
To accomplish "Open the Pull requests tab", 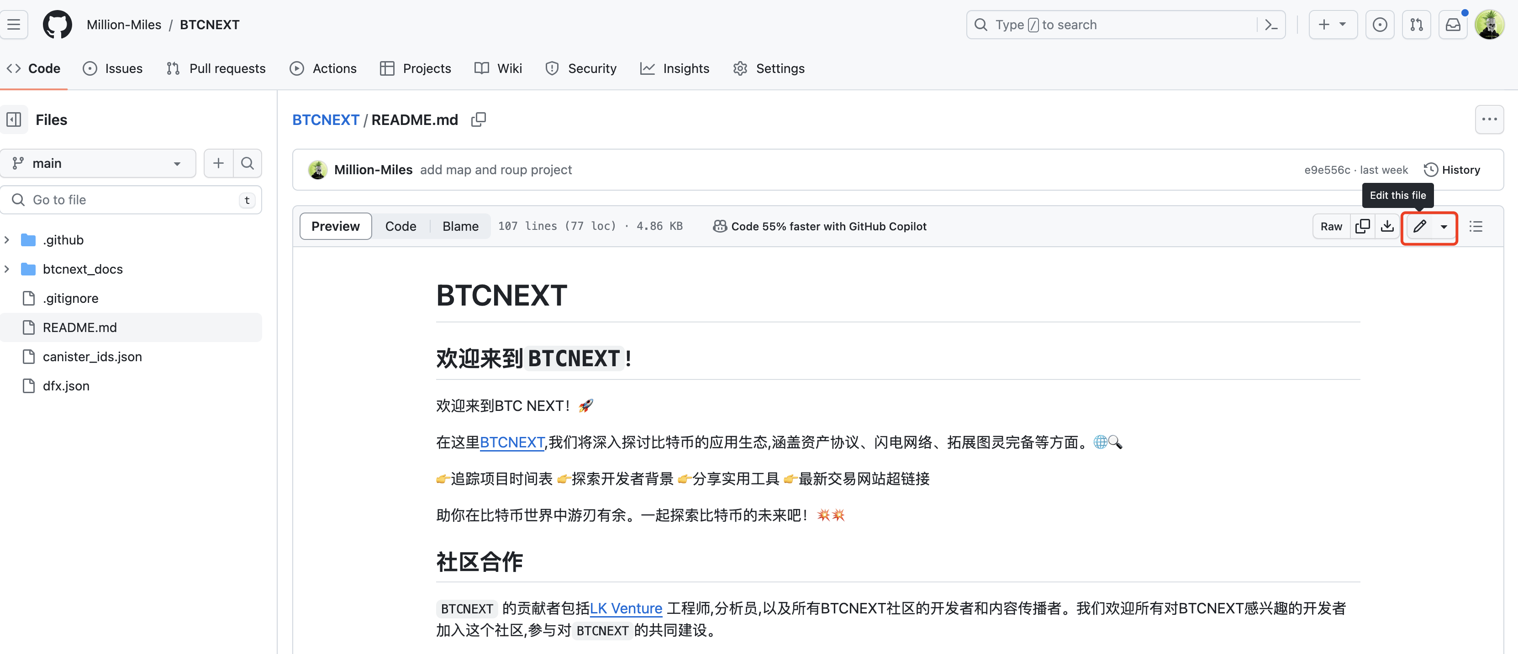I will click(x=216, y=68).
